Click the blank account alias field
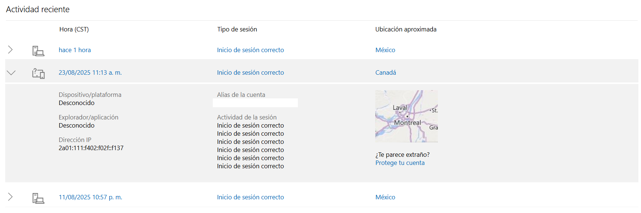This screenshot has width=641, height=213. tap(255, 103)
